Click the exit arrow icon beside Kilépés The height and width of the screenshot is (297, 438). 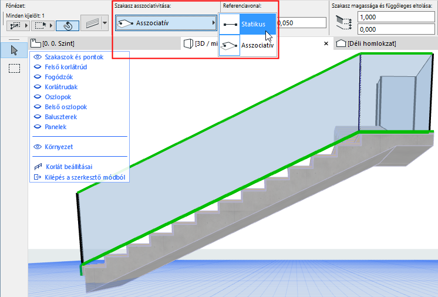coord(37,177)
